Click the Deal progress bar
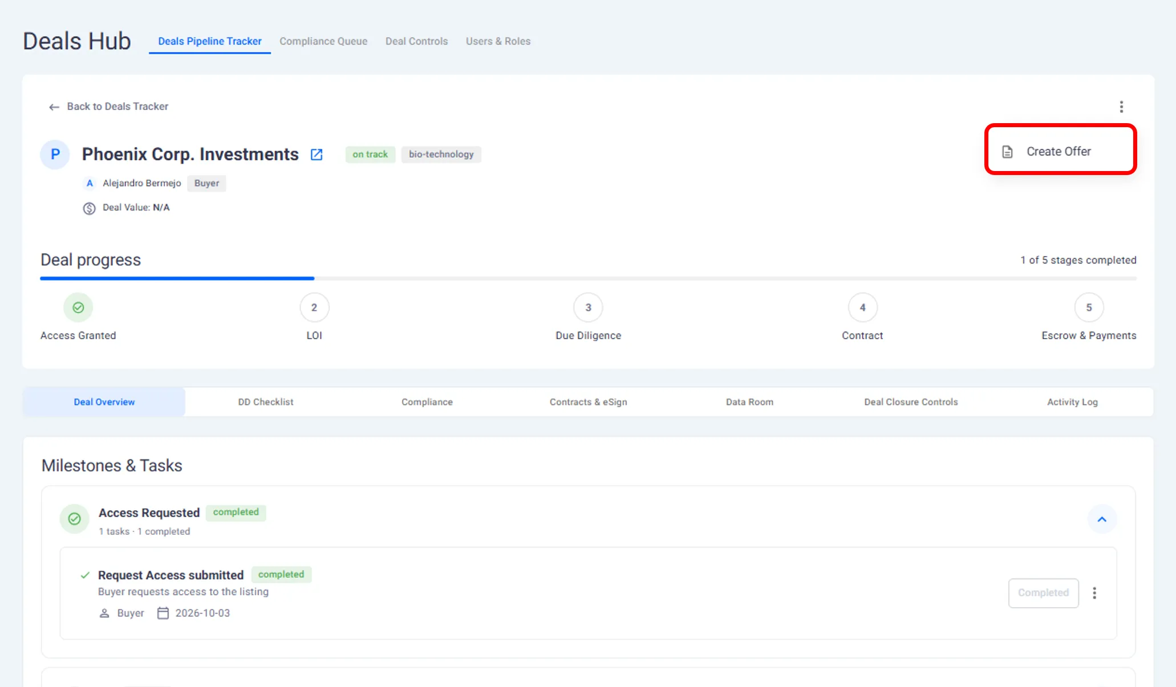This screenshot has width=1176, height=687. (x=587, y=278)
